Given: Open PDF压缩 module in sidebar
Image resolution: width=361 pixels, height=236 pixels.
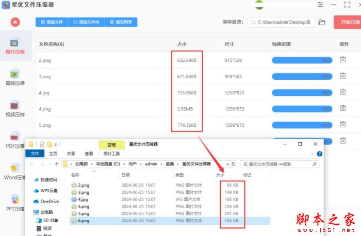Looking at the screenshot, I should click(x=15, y=140).
